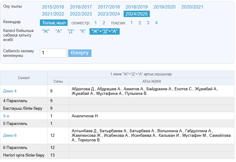Filter attendance by "К" only
This screenshot has width=236, height=162.
click(x=83, y=31)
